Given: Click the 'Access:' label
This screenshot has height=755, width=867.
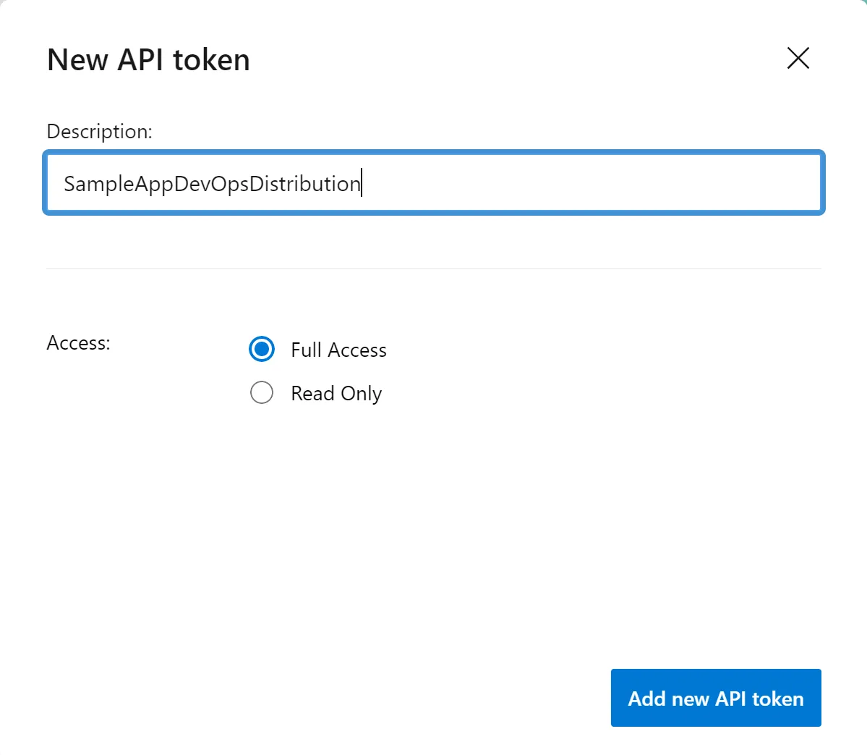Looking at the screenshot, I should 79,342.
